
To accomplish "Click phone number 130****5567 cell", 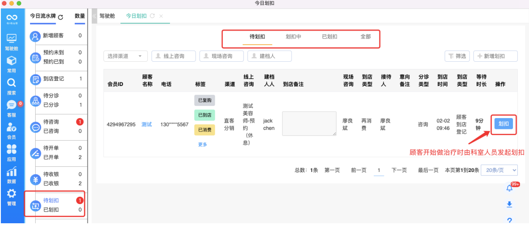I will pyautogui.click(x=174, y=125).
